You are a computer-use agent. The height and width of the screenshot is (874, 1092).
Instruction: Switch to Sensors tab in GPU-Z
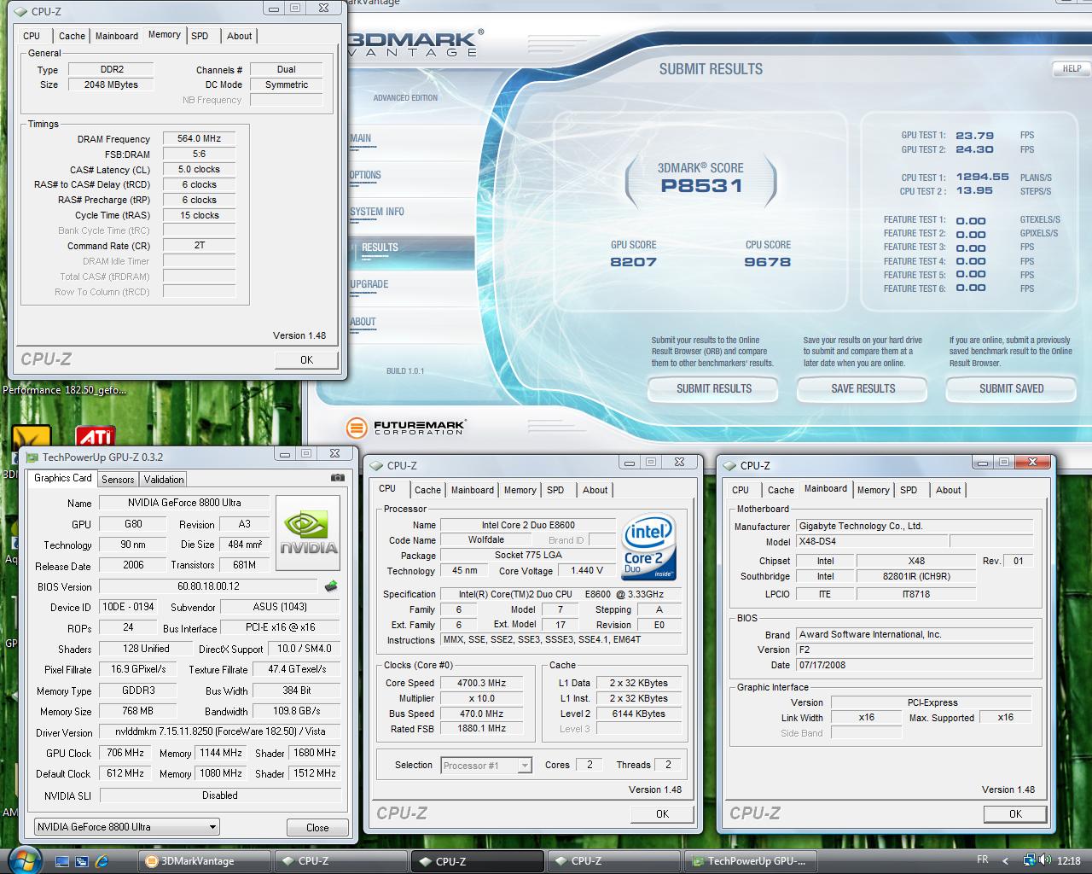click(x=118, y=480)
